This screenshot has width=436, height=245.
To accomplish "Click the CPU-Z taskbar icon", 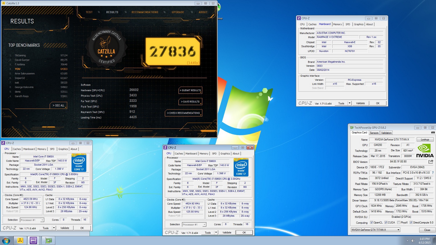I will 33,241.
